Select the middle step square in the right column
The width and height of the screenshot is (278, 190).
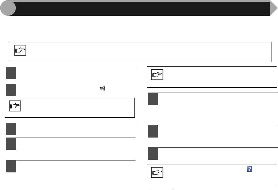[x=153, y=131]
